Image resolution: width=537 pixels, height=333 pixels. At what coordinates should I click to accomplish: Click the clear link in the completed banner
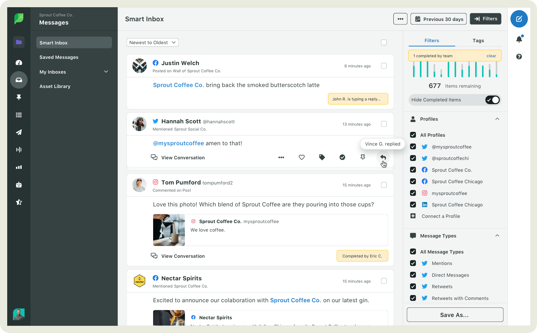tap(491, 56)
